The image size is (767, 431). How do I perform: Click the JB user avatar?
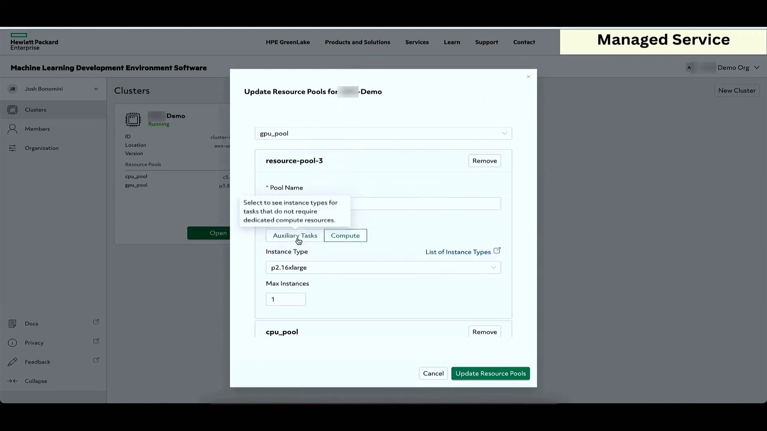tap(12, 89)
